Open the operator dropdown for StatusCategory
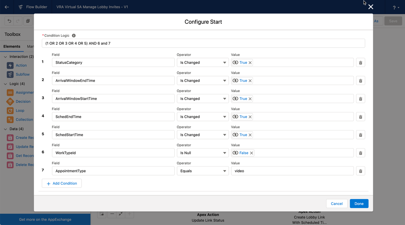This screenshot has width=405, height=225. pyautogui.click(x=202, y=62)
